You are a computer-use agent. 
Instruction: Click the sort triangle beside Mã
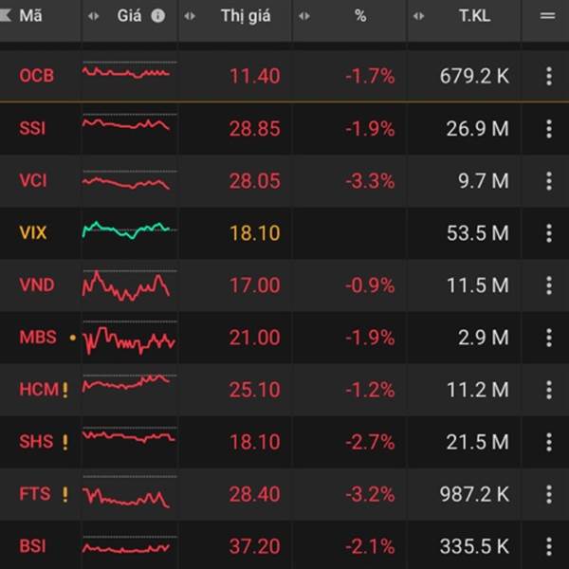(7, 16)
